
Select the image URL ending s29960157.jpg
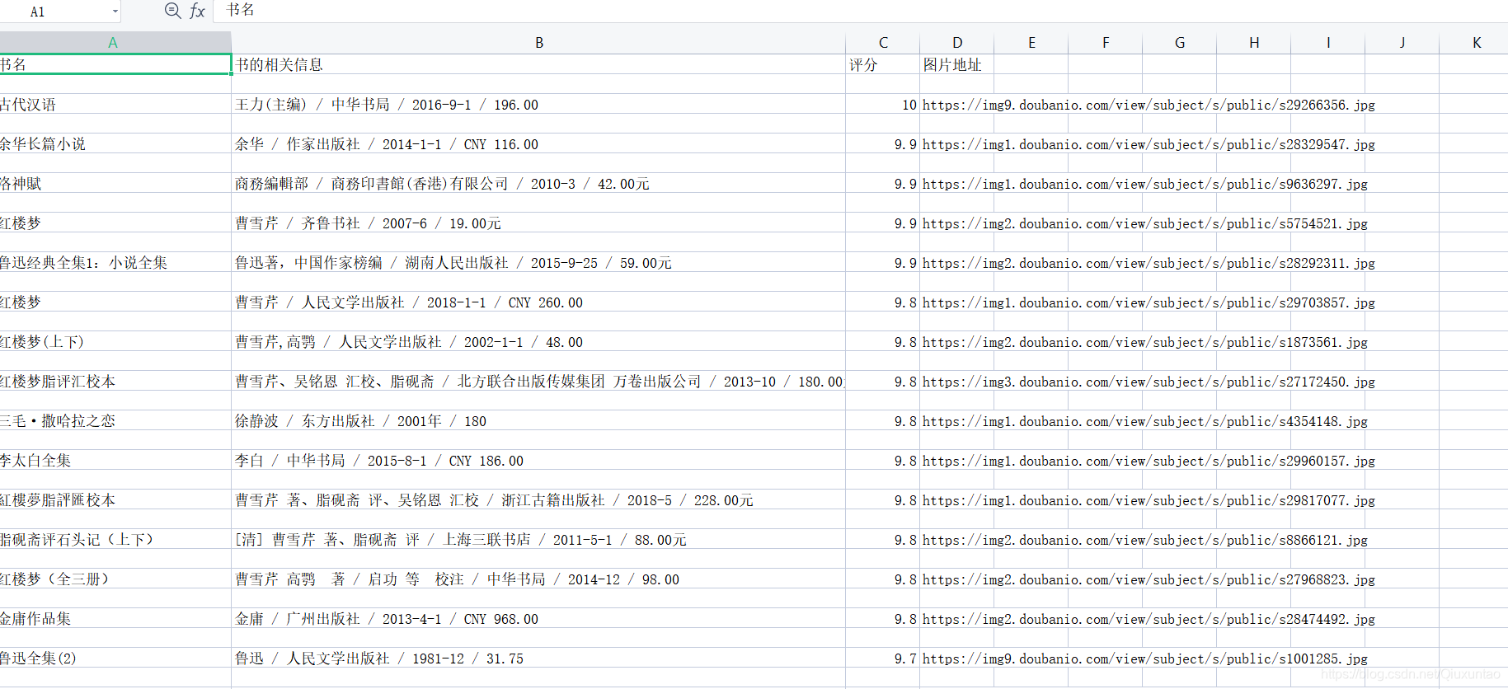1149,461
